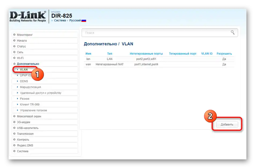Click the LAN type cell
The image size is (255, 168).
tap(110, 59)
